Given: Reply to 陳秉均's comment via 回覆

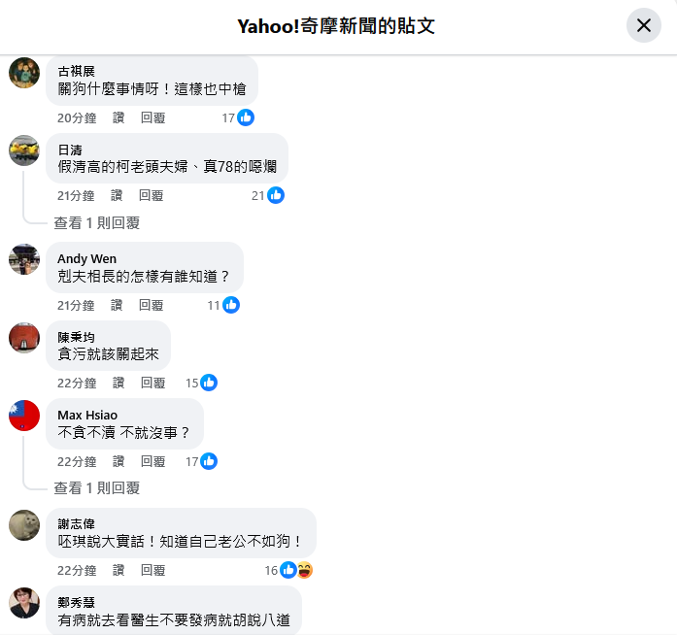Looking at the screenshot, I should pos(152,383).
